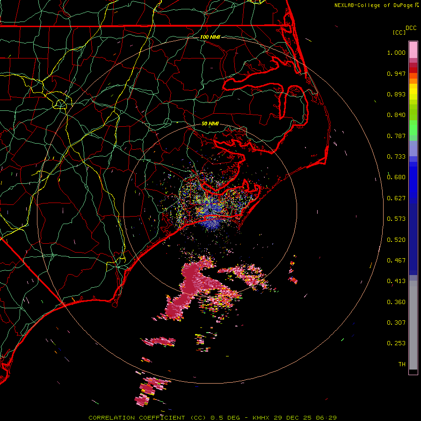Click the 1.000 scale value
421x421 pixels.
396,52
